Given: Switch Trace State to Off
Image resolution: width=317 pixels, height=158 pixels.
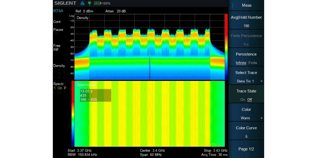Looking at the screenshot, I should point(249,100).
